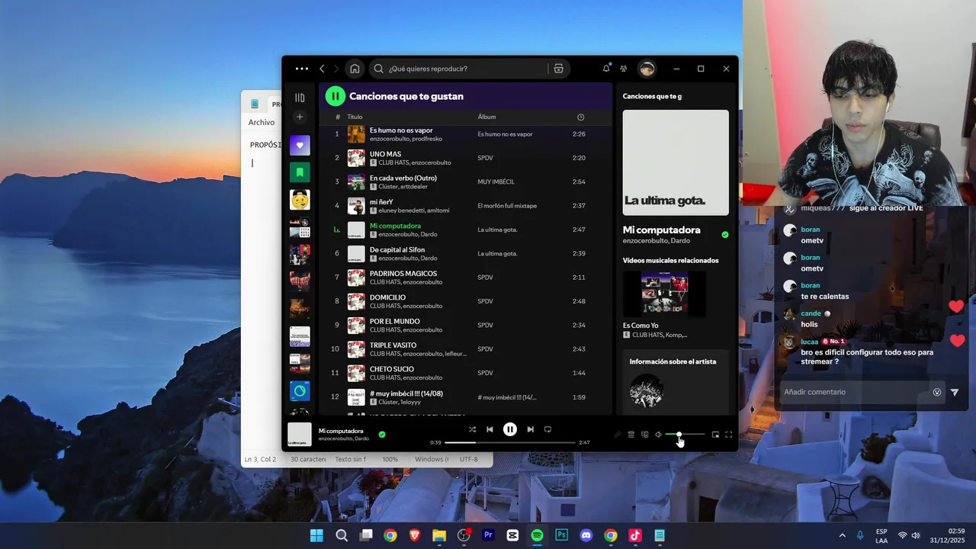Open friend activity icon
The height and width of the screenshot is (549, 976).
click(624, 69)
